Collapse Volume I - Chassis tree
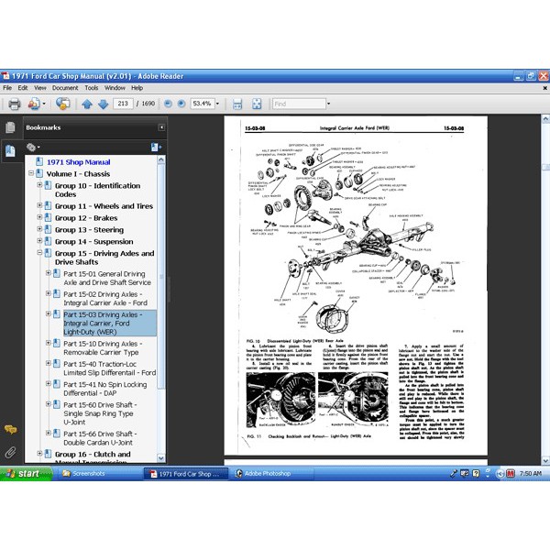 click(31, 173)
